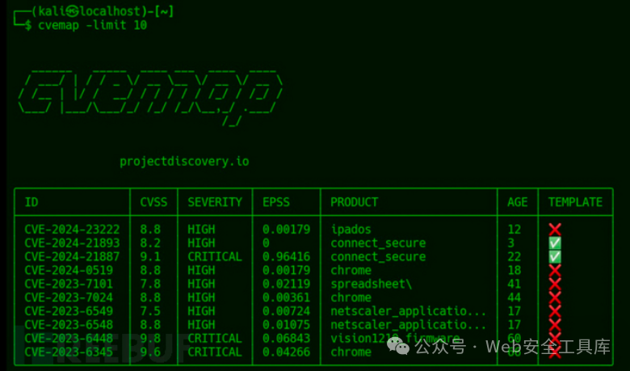
Task: Click the ipados product cell
Action: tap(351, 230)
